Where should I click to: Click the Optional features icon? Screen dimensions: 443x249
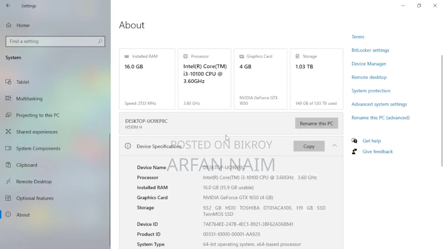[8, 198]
